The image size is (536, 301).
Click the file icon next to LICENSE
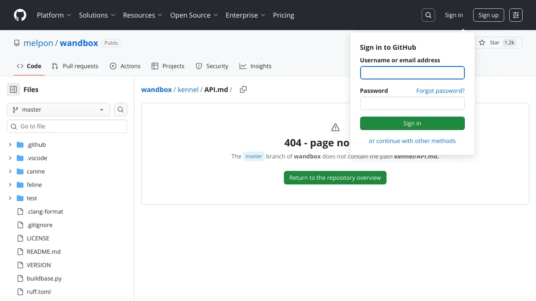point(20,238)
